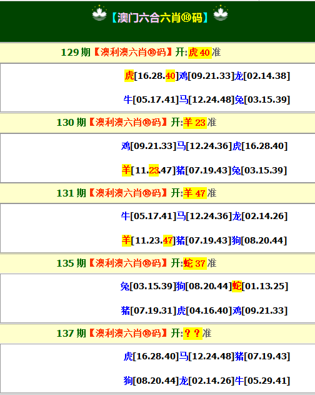Click the highlighted number 40 in 虎 bracket
Viewport: 315px width, 395px height.
(x=171, y=76)
